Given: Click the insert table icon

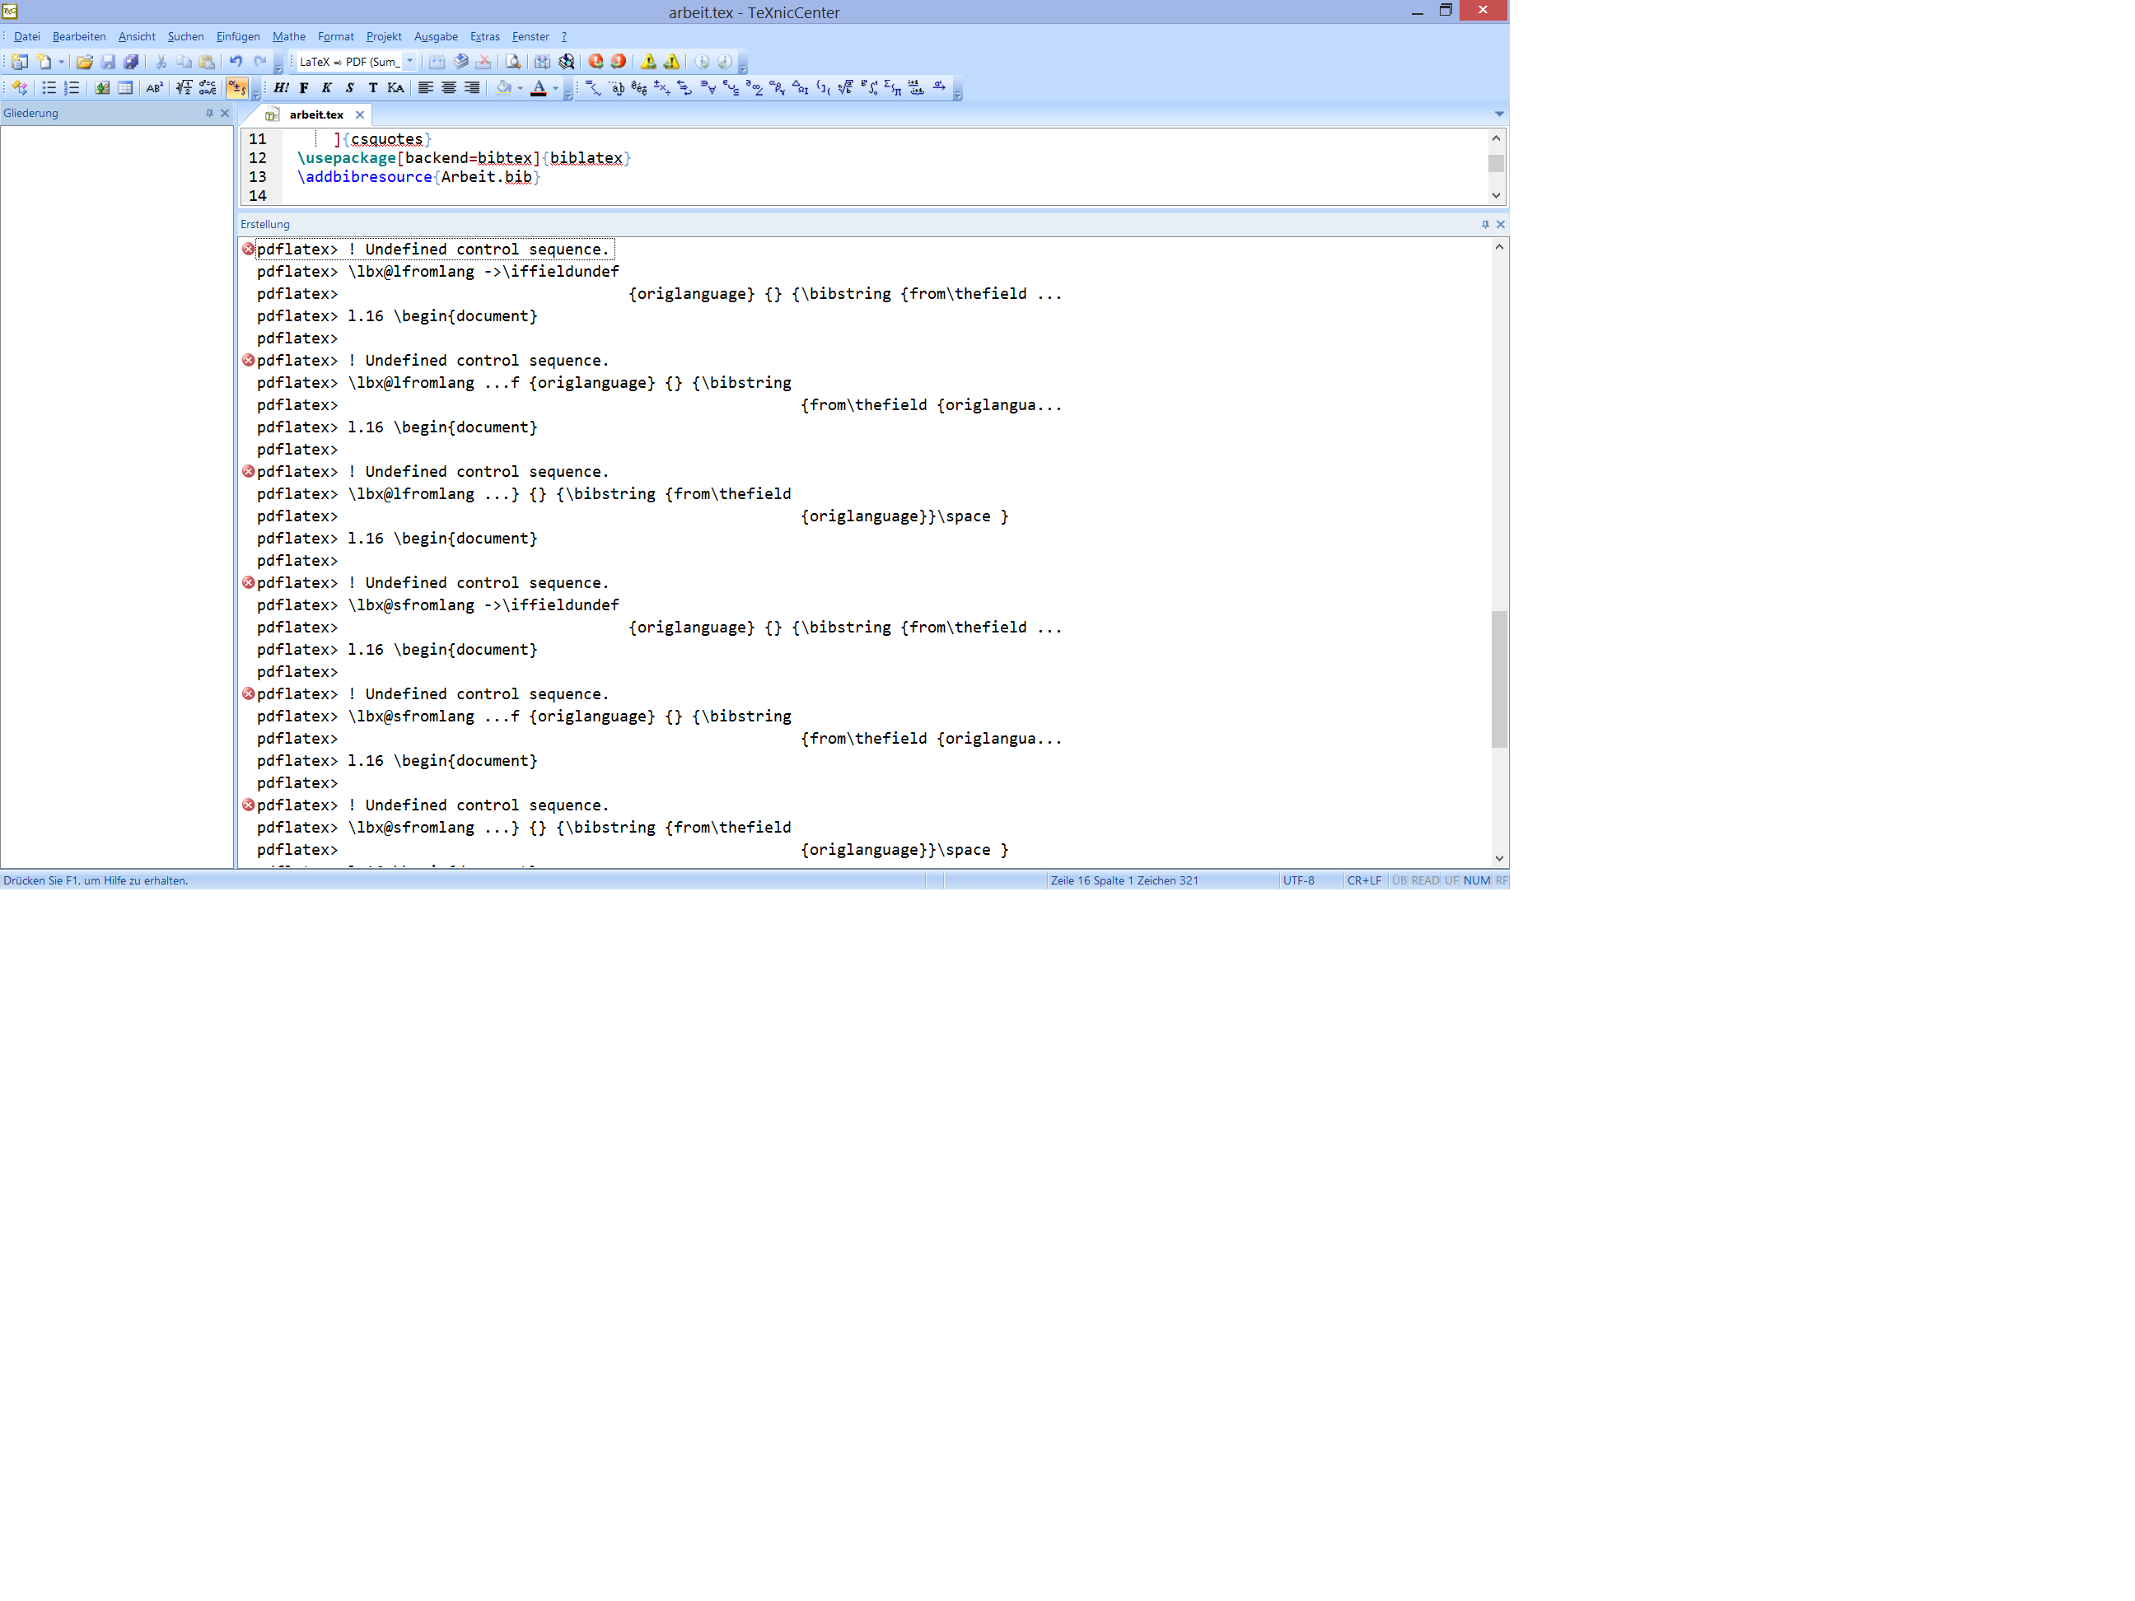Looking at the screenshot, I should pyautogui.click(x=125, y=88).
